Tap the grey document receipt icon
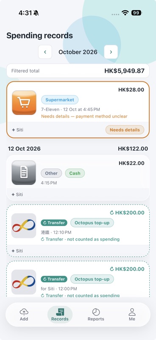Image resolution: width=156 pixels, height=340 pixels. pos(24,173)
